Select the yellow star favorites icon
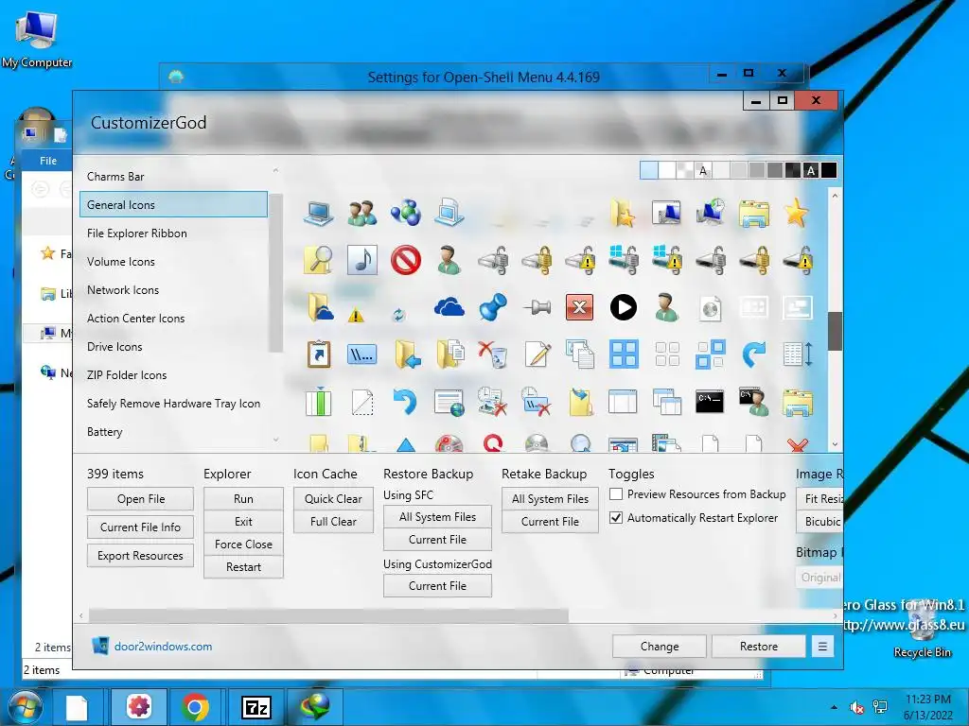969x726 pixels. pos(797,213)
